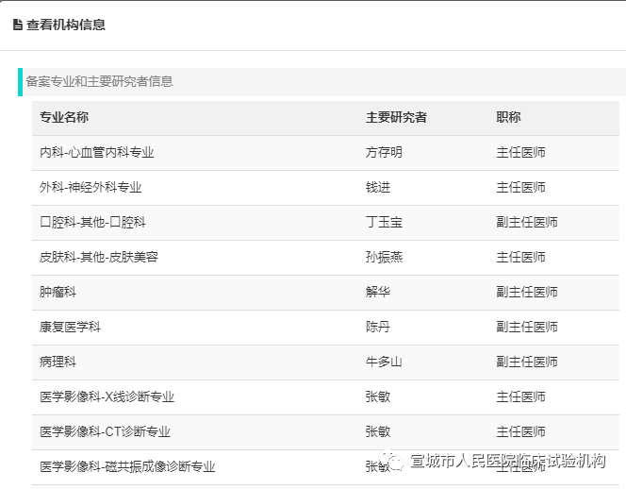This screenshot has width=626, height=489.
Task: Click the 专业名称 column header
Action: pos(64,117)
